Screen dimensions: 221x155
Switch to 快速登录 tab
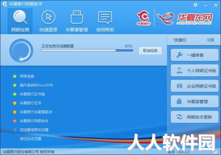tap(48, 21)
